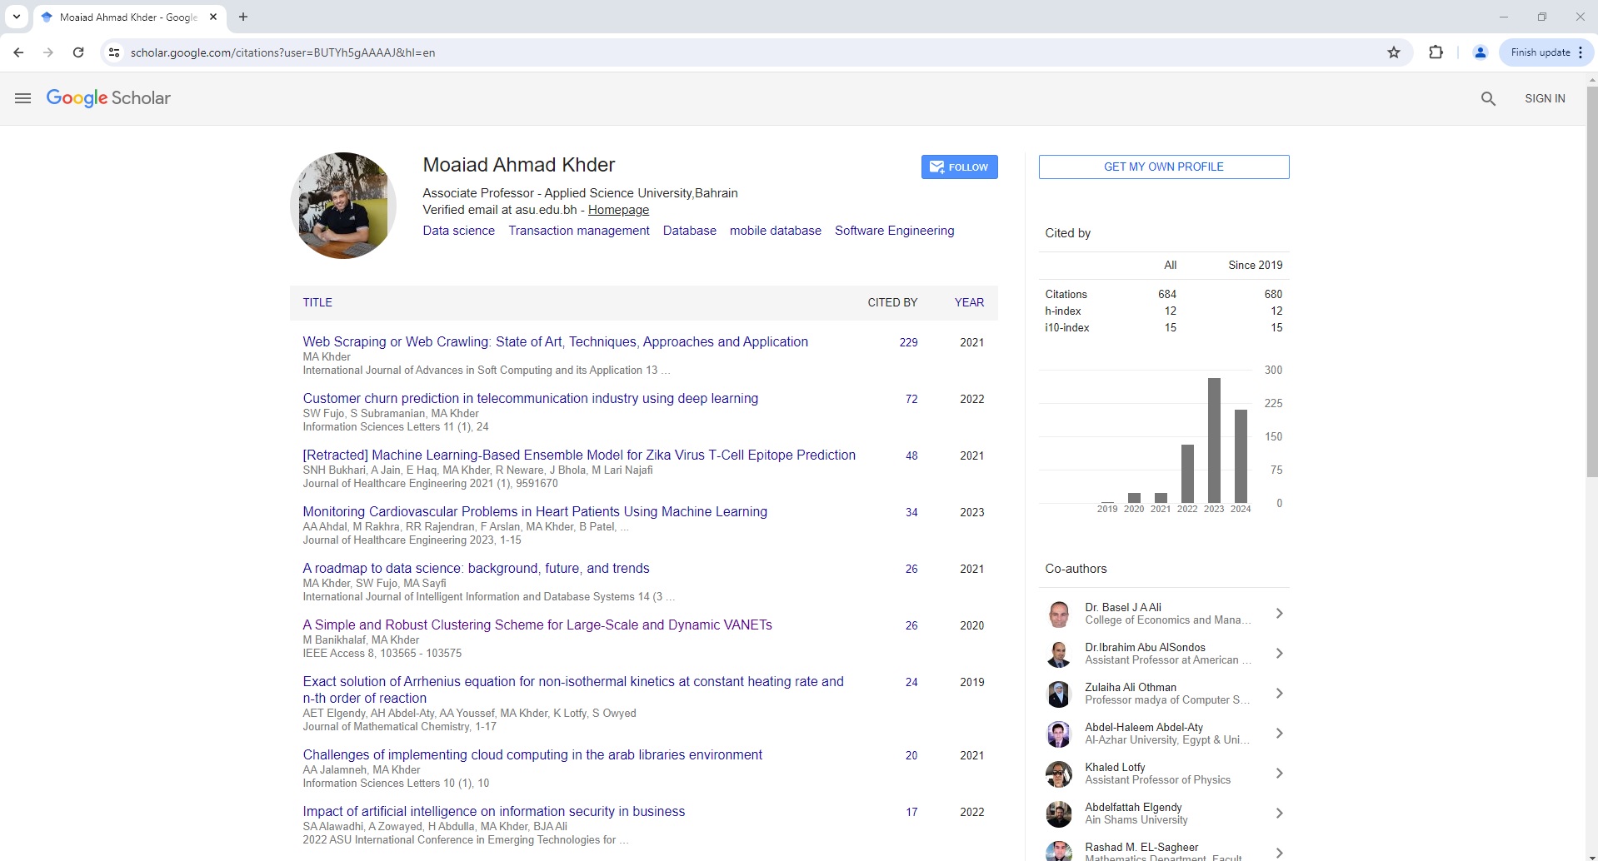Open the Chrome user profile icon
The height and width of the screenshot is (861, 1598).
coord(1480,52)
